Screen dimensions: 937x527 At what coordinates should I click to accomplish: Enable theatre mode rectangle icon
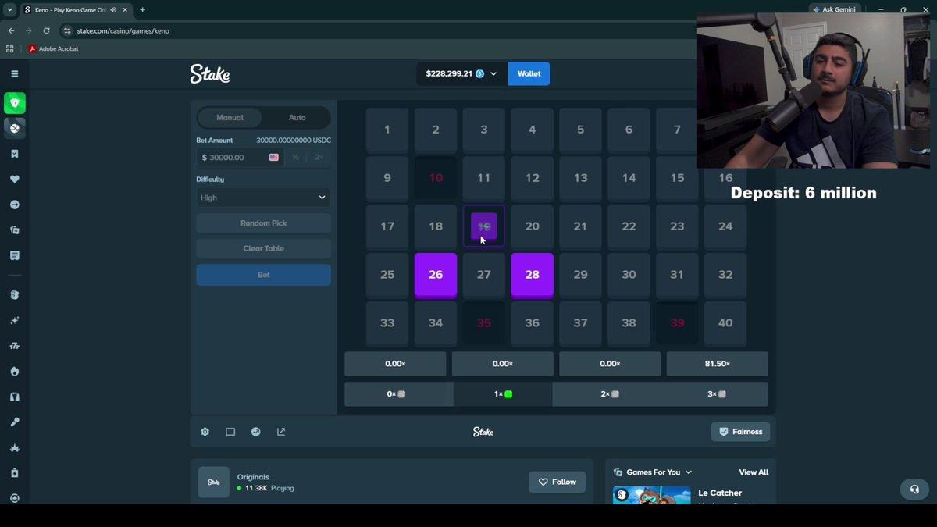(230, 432)
